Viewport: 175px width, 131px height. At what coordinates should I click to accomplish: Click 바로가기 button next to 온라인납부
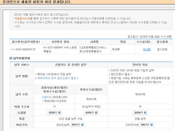tap(77, 125)
